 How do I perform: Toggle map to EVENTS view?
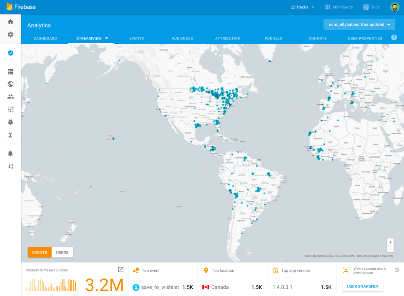(40, 252)
